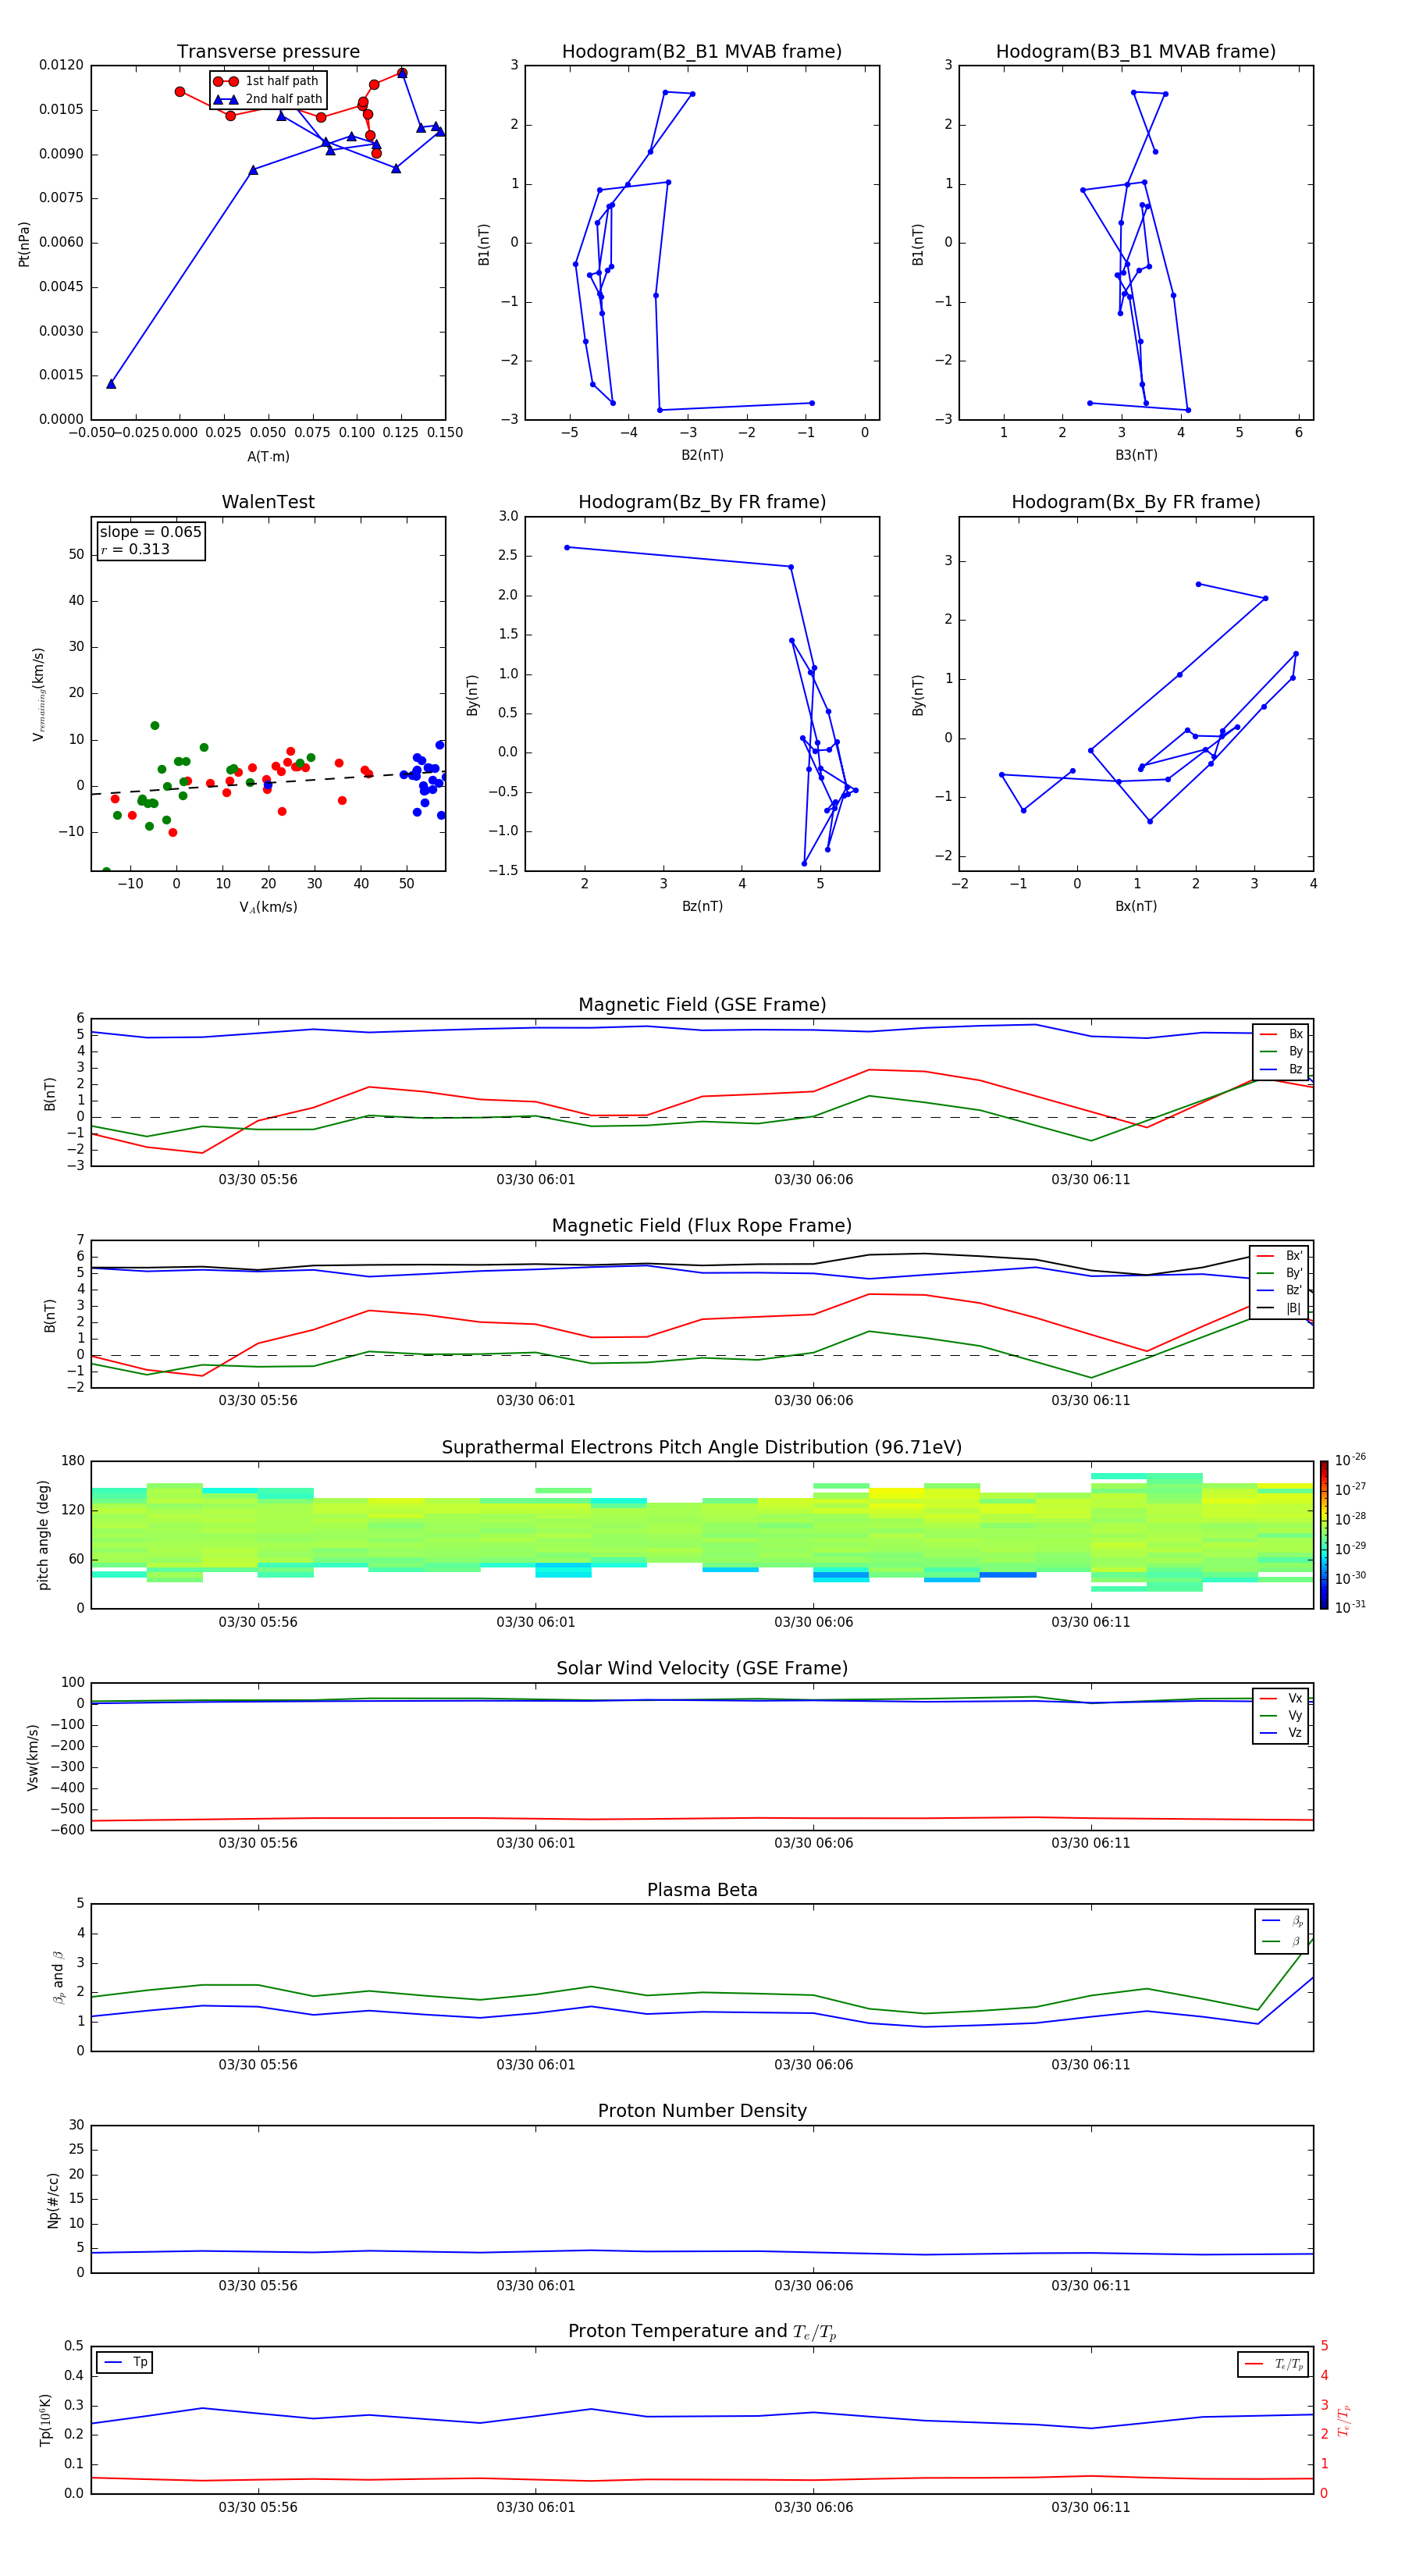Click the 'B3(nT)' x-axis label

coord(1136,455)
